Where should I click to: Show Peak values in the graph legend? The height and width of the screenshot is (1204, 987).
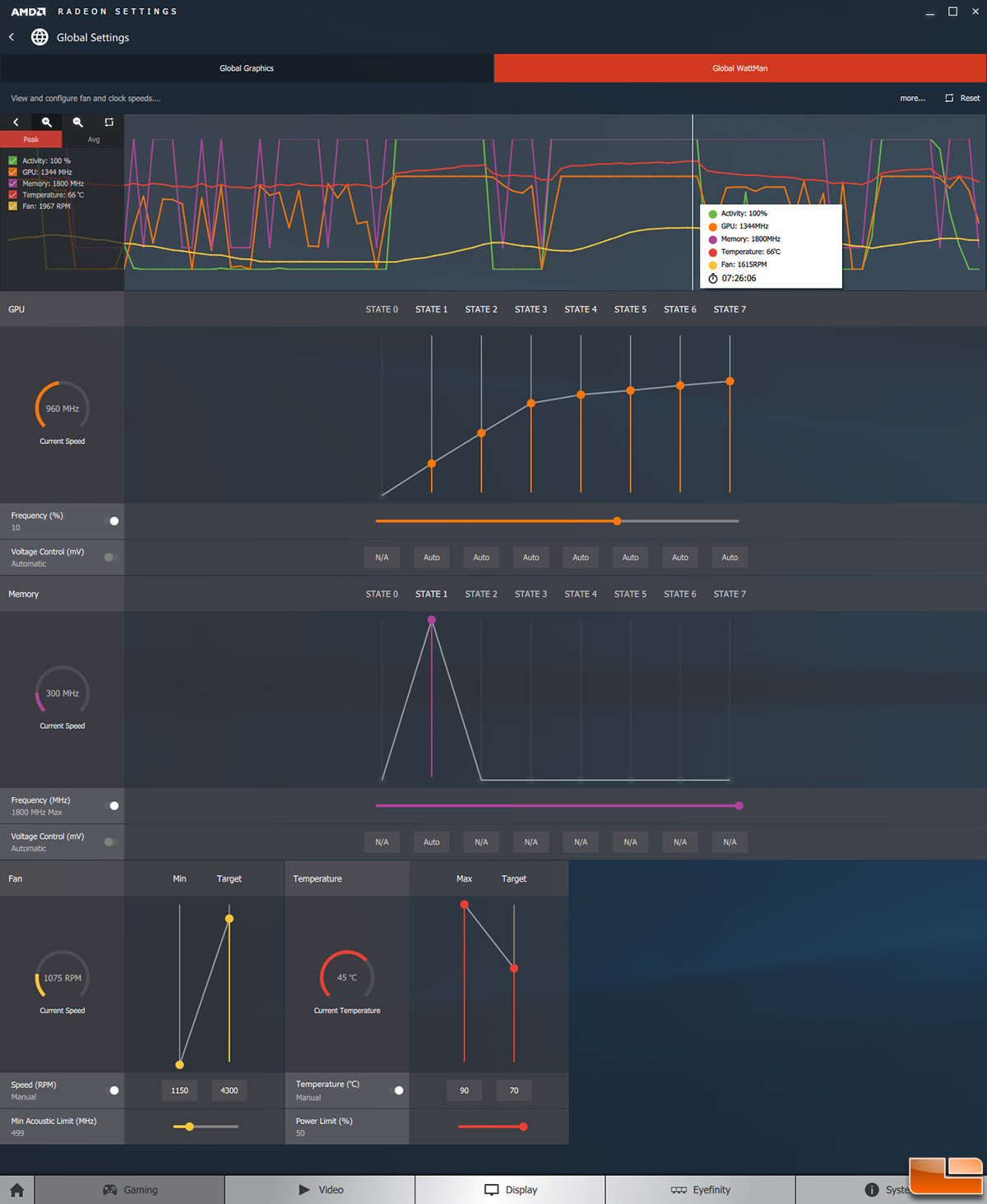31,140
